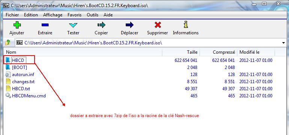Sort by the Taille column header
The height and width of the screenshot is (135, 289).
click(x=181, y=52)
